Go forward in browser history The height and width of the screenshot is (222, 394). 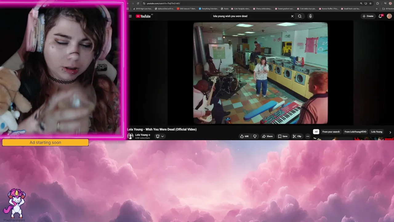point(133,3)
